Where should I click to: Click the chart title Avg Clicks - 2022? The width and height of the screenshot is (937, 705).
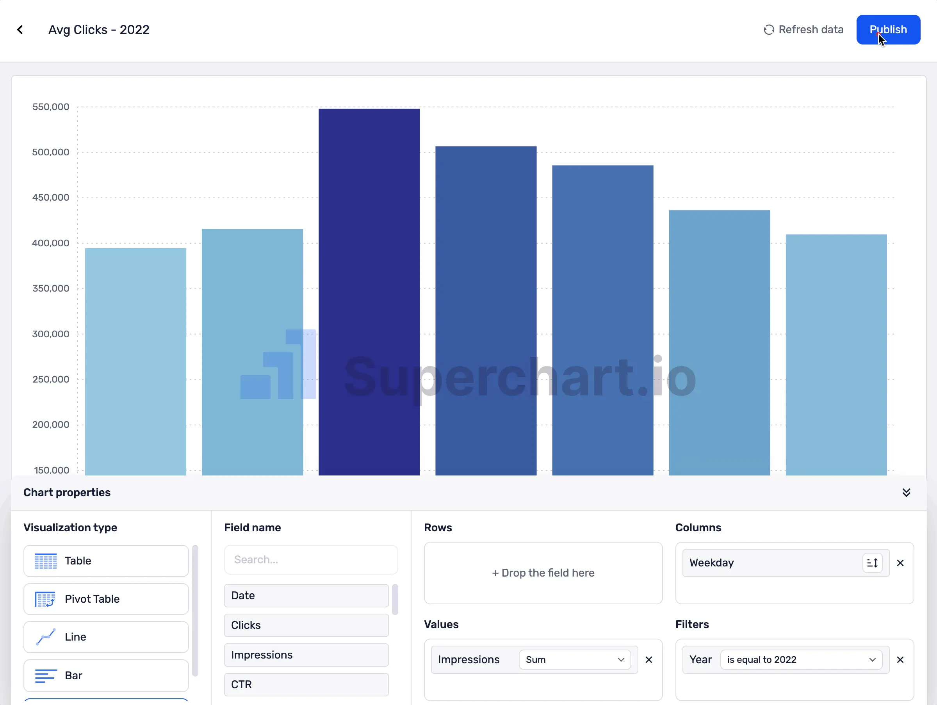pos(99,30)
